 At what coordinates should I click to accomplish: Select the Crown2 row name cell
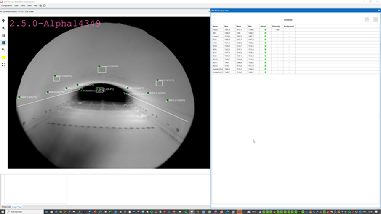pos(218,36)
